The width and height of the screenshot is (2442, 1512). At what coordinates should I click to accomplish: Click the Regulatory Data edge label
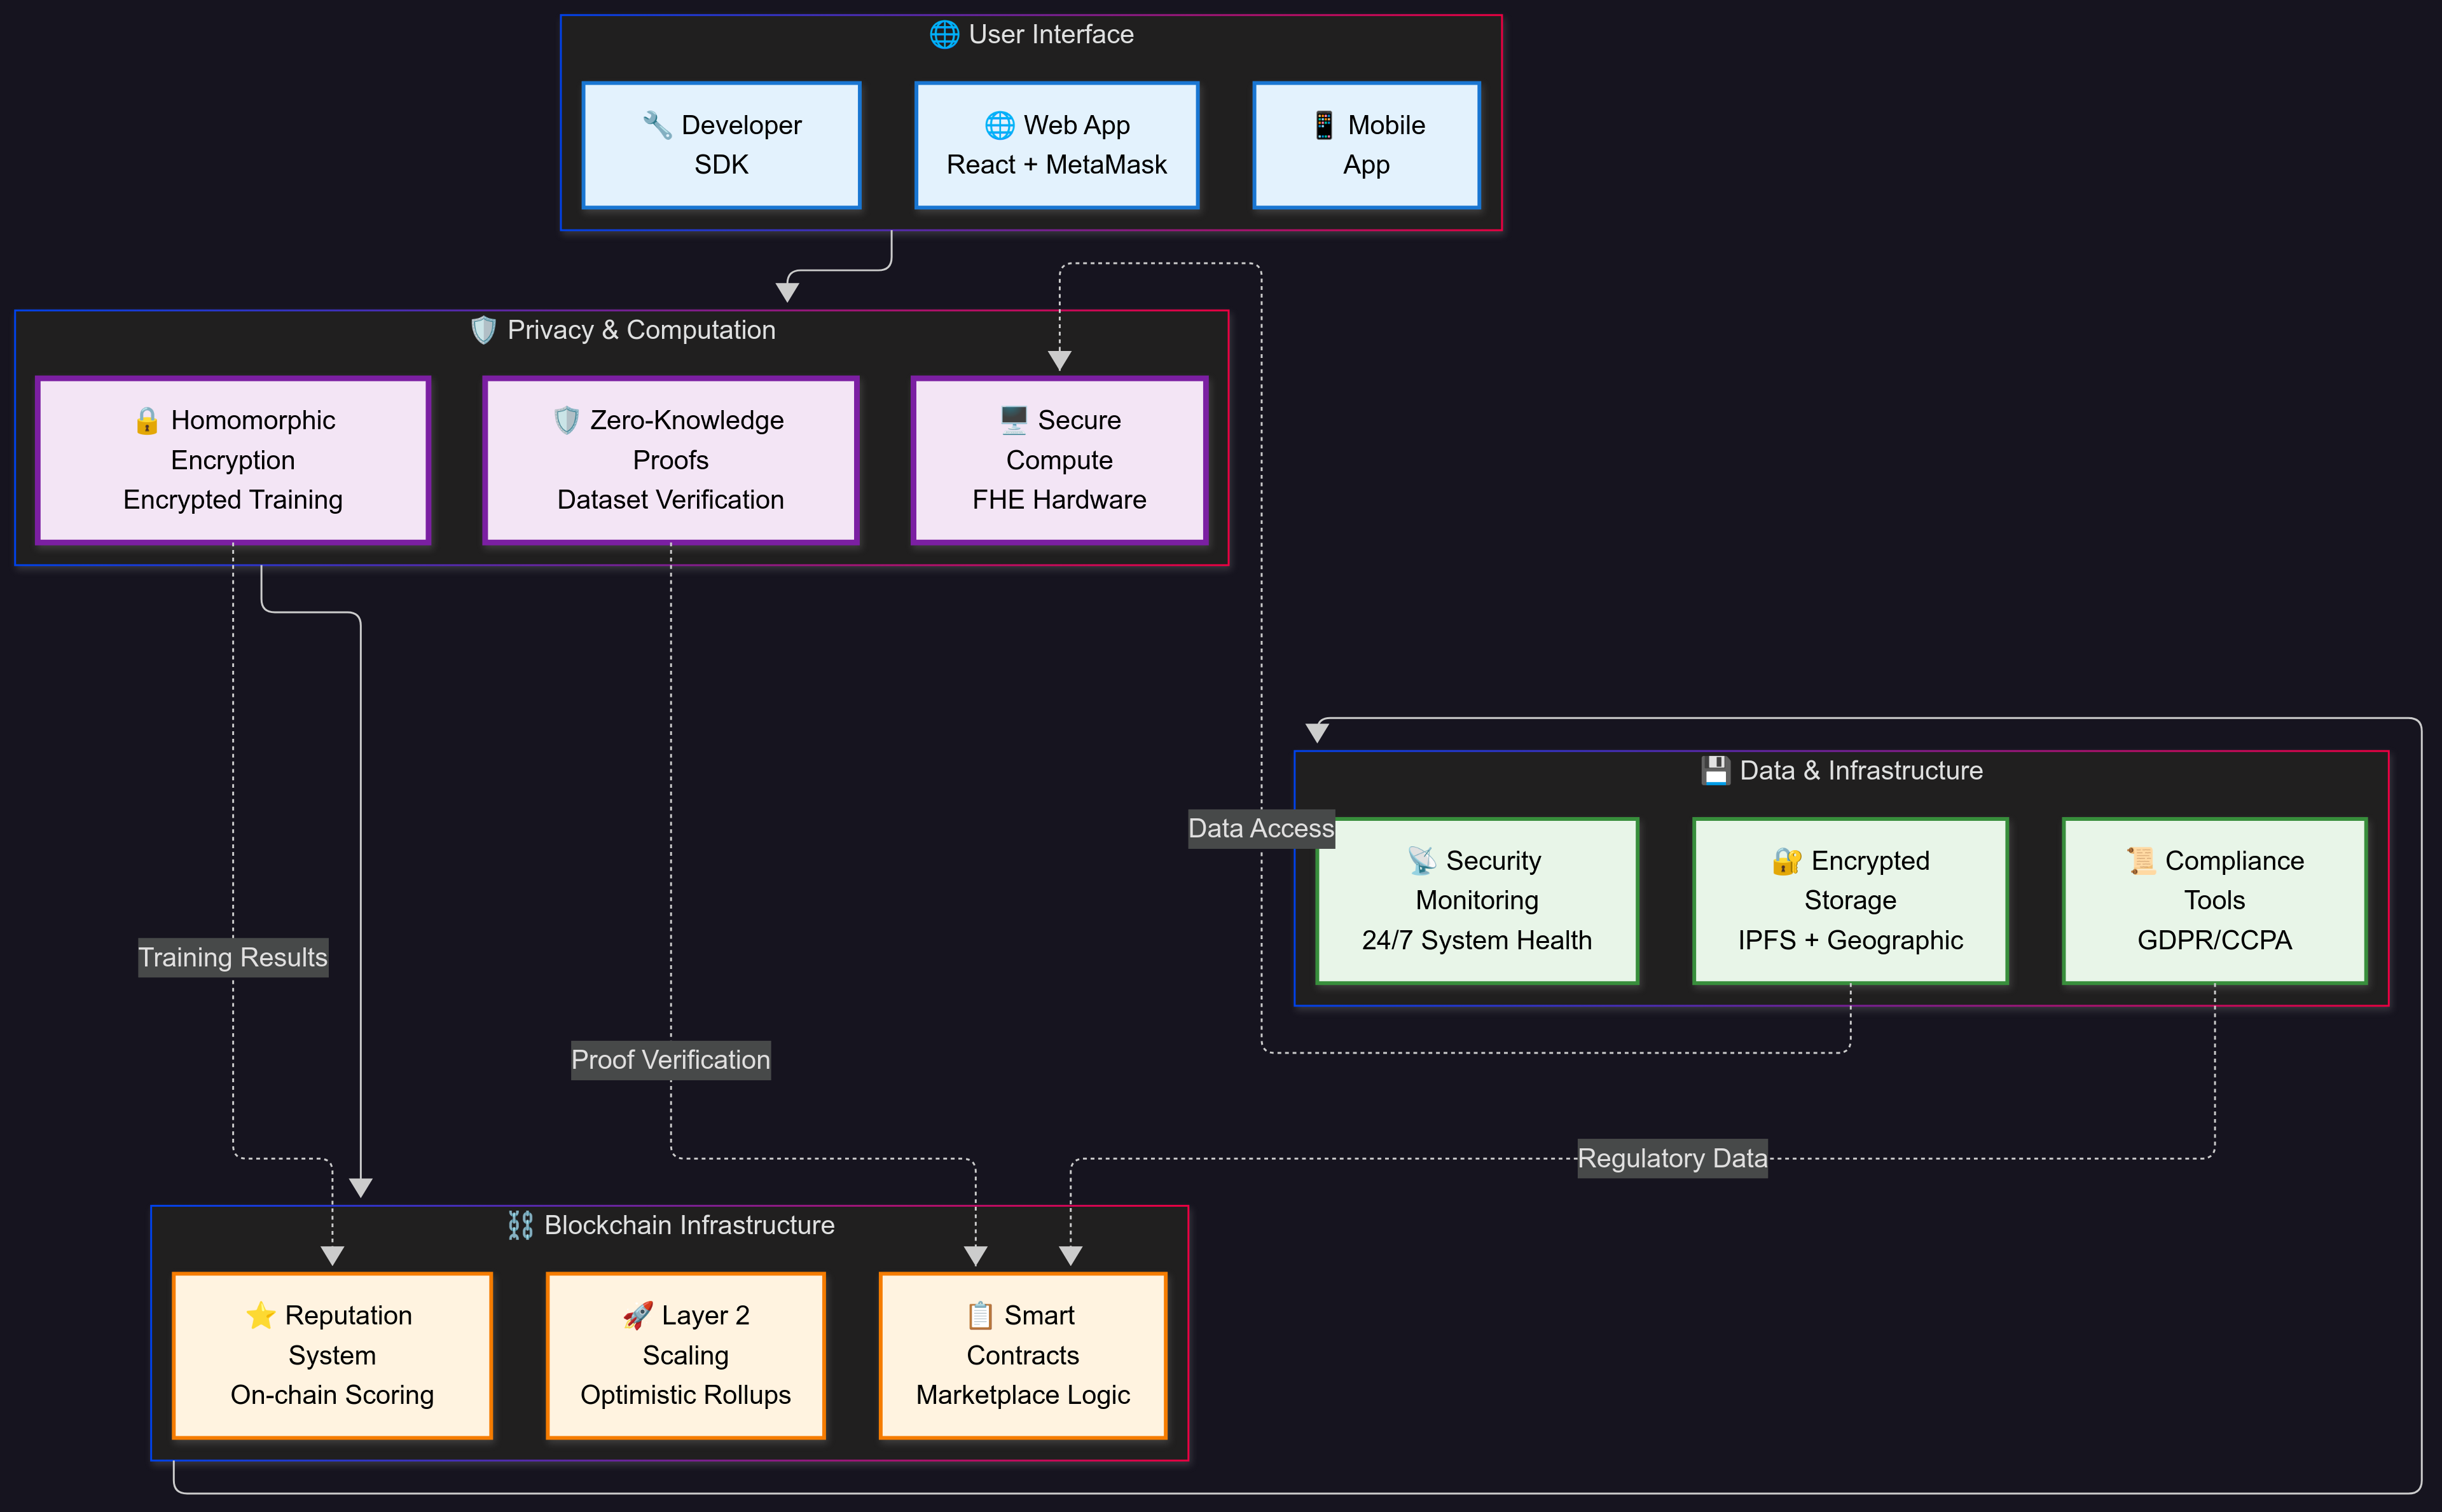point(1672,1158)
